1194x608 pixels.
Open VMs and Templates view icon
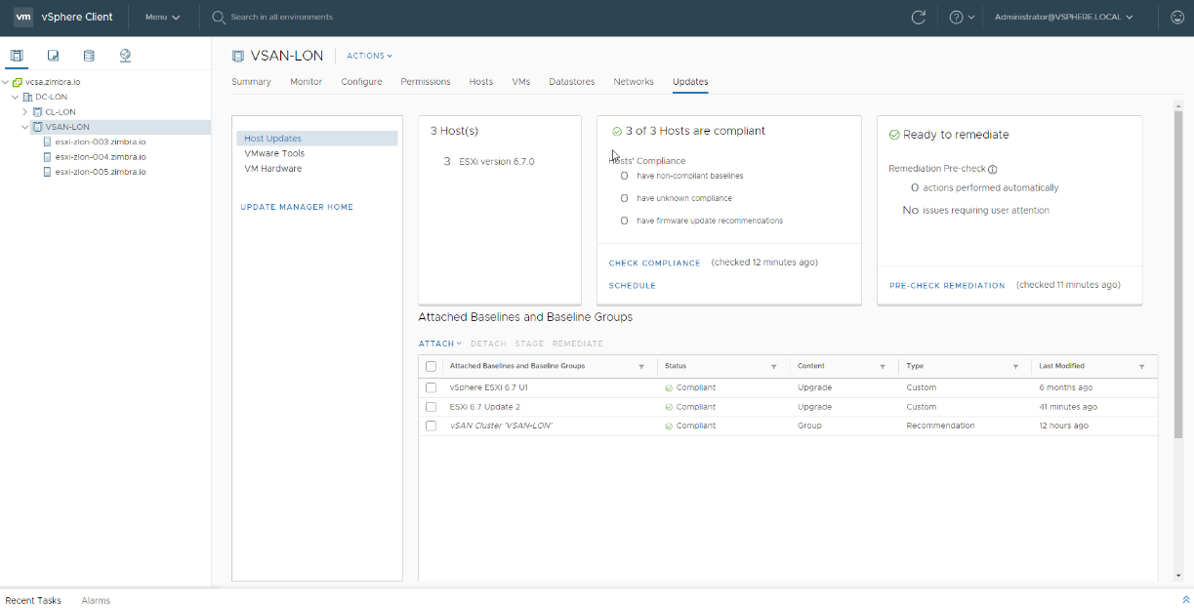[x=53, y=56]
